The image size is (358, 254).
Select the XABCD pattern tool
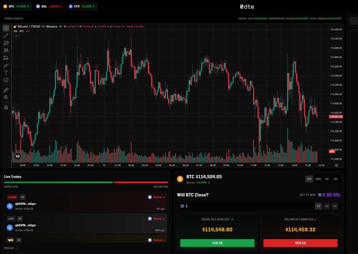point(6,50)
